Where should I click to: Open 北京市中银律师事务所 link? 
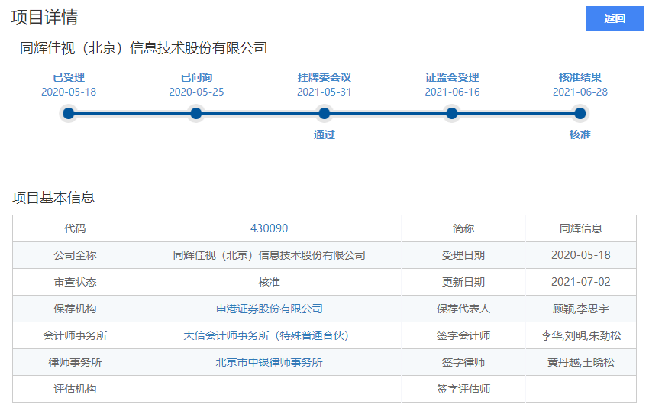click(x=269, y=362)
